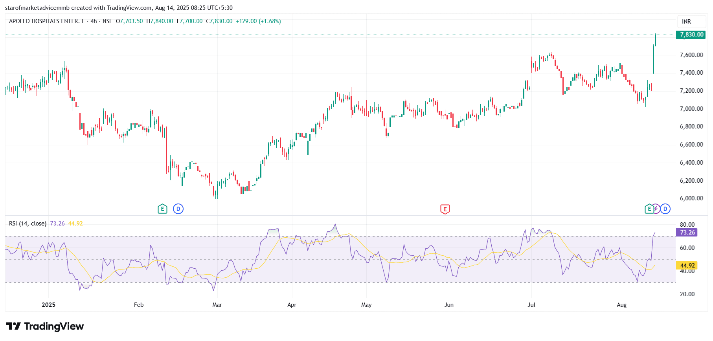Image resolution: width=713 pixels, height=341 pixels.
Task: Click the 6,200.00 price axis label
Action: [x=691, y=181]
